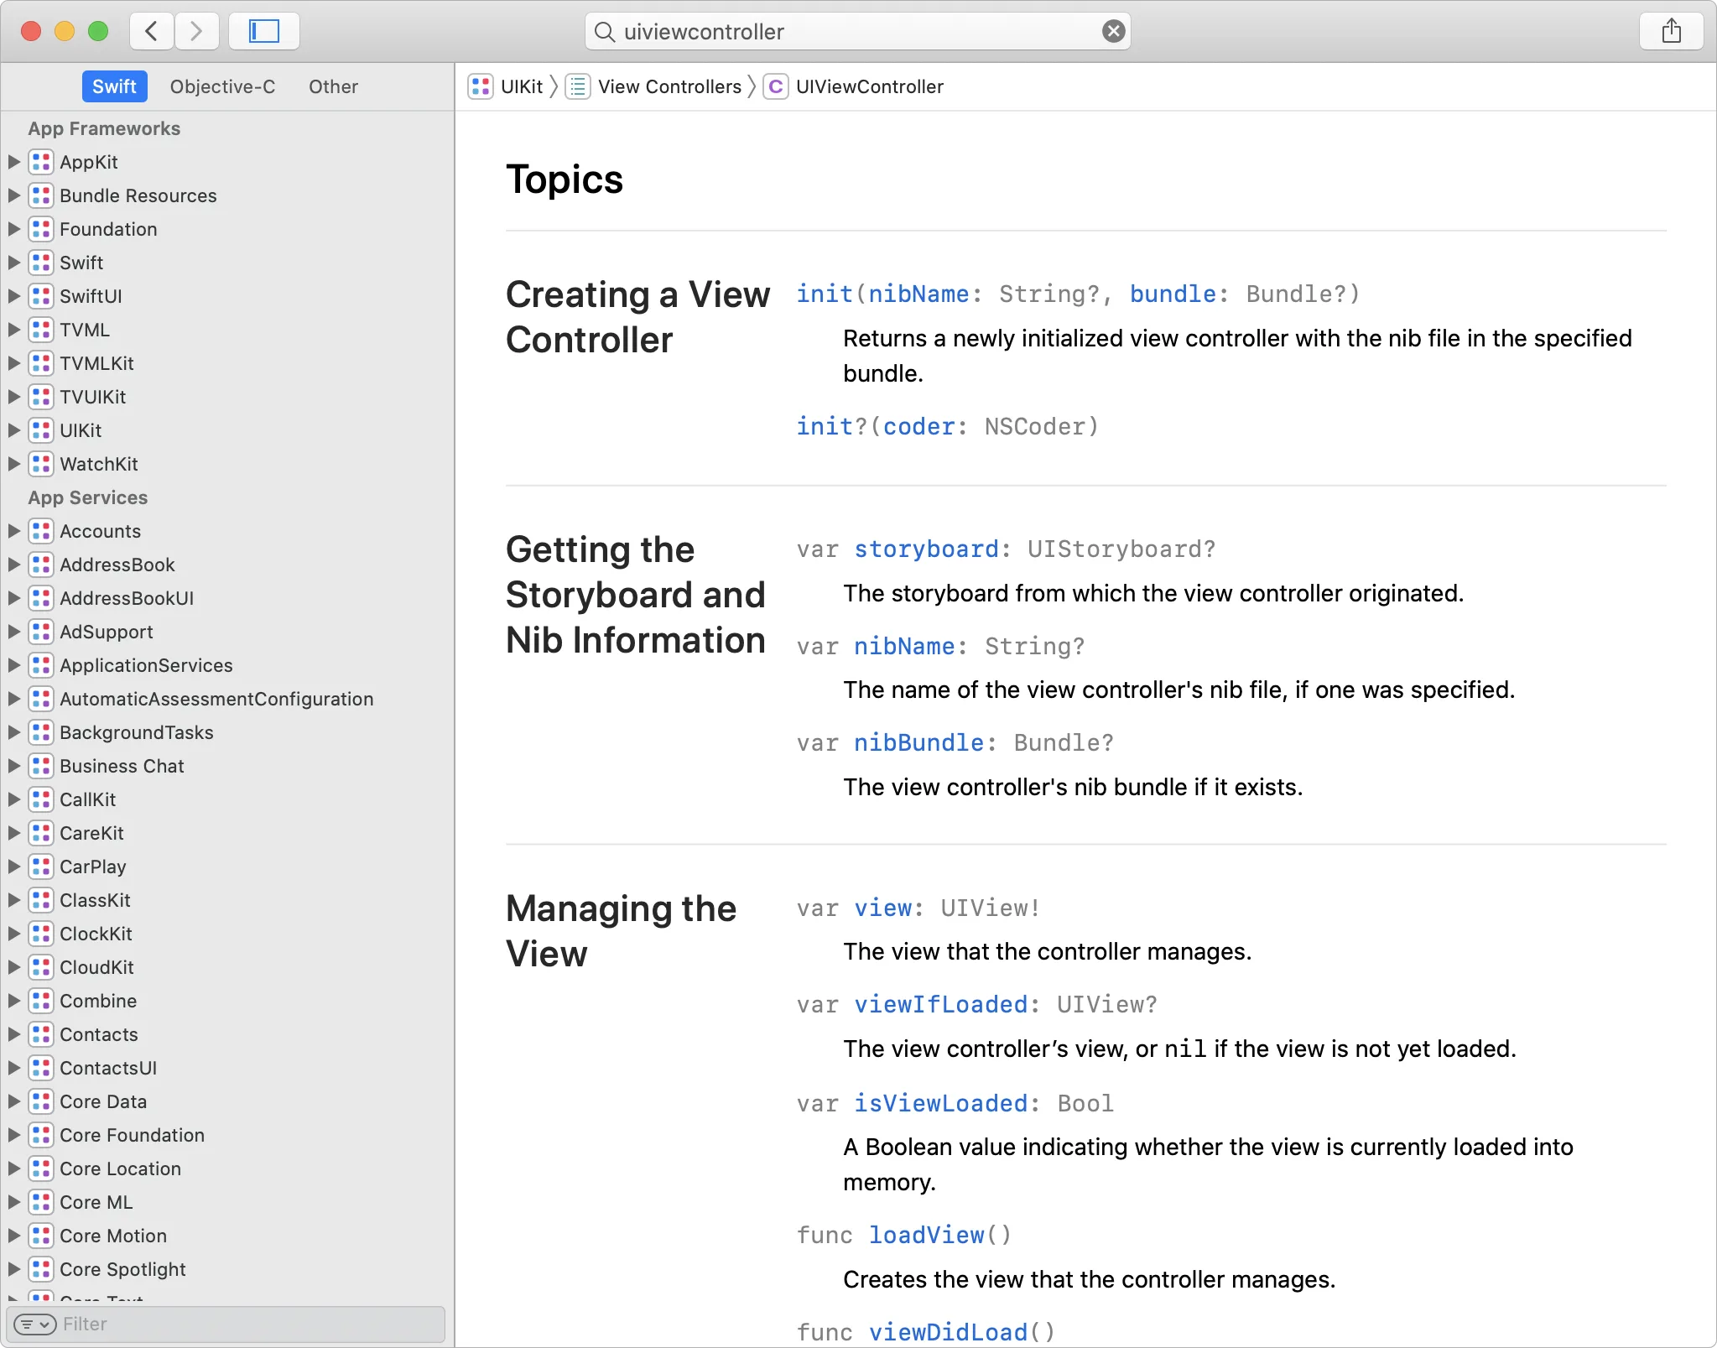Switch to the Objective-C language tab

(221, 86)
